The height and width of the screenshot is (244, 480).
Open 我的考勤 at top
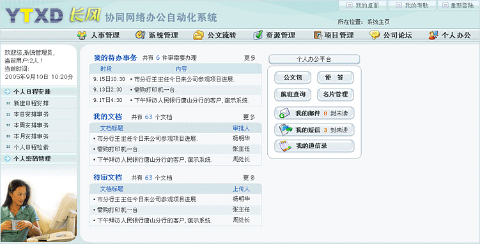click(x=413, y=6)
